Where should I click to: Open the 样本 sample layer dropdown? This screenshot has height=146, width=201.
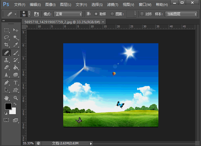181,14
